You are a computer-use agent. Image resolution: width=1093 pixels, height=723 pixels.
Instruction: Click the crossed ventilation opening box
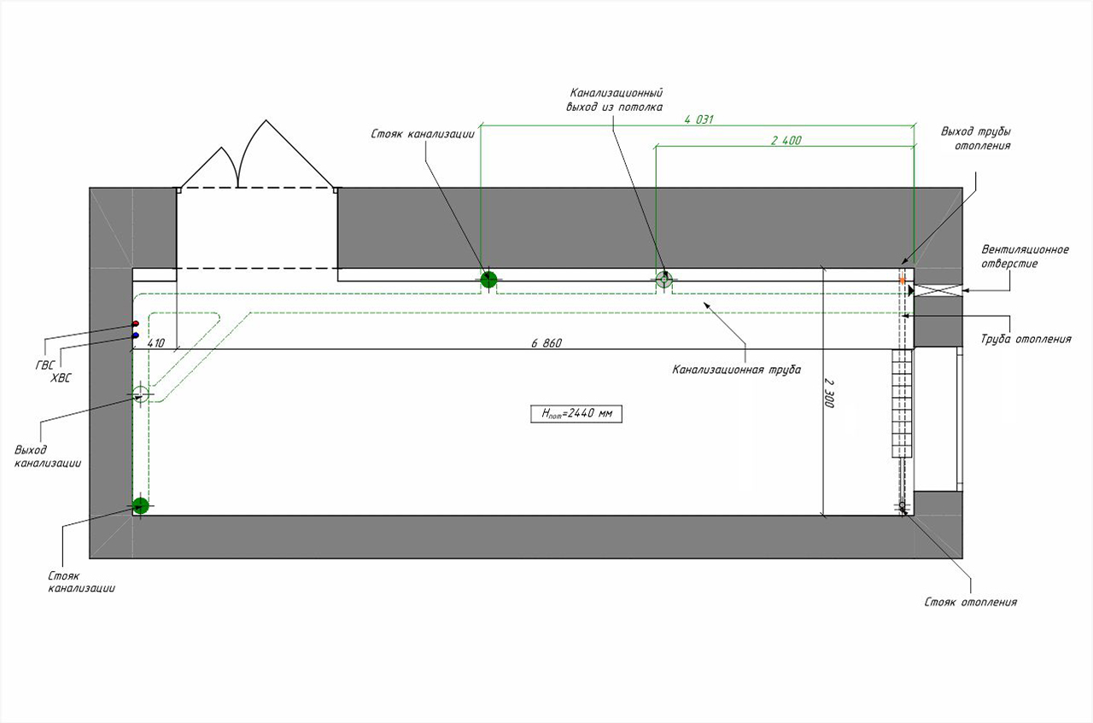(937, 290)
